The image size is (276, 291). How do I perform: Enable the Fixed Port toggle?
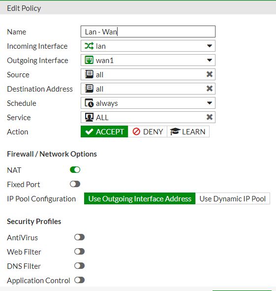(x=75, y=184)
